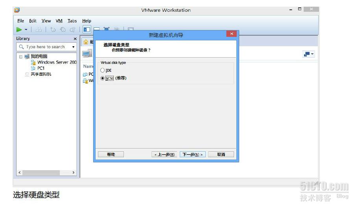The image size is (354, 207).
Task: Select Windows Server 200 in Library tree
Action: click(57, 62)
